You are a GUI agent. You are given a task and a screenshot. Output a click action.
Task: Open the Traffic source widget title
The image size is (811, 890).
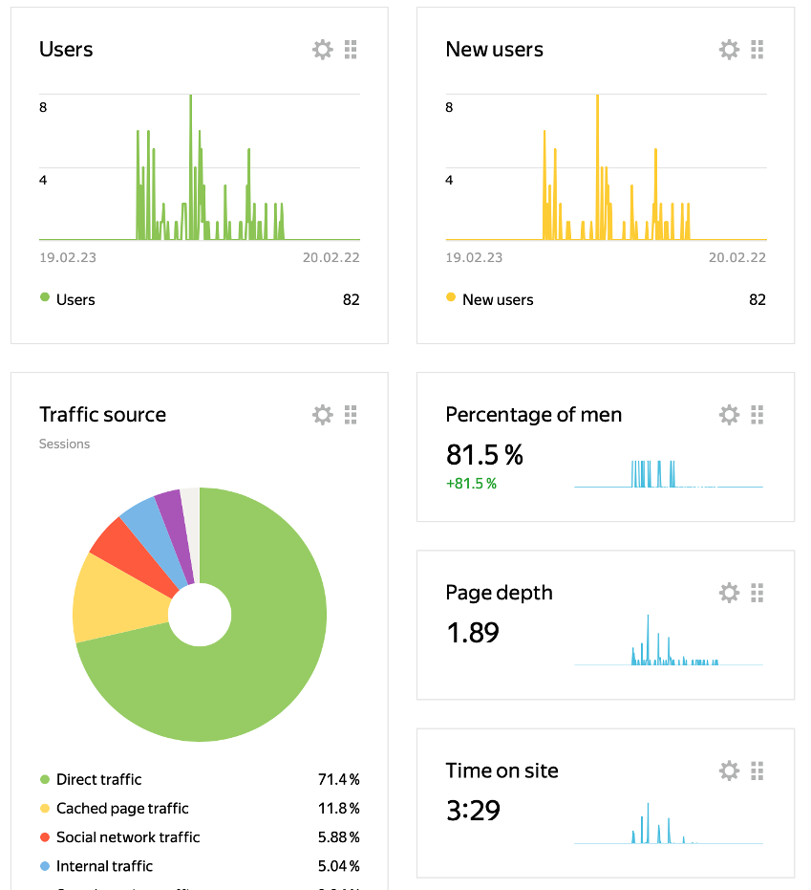[102, 415]
